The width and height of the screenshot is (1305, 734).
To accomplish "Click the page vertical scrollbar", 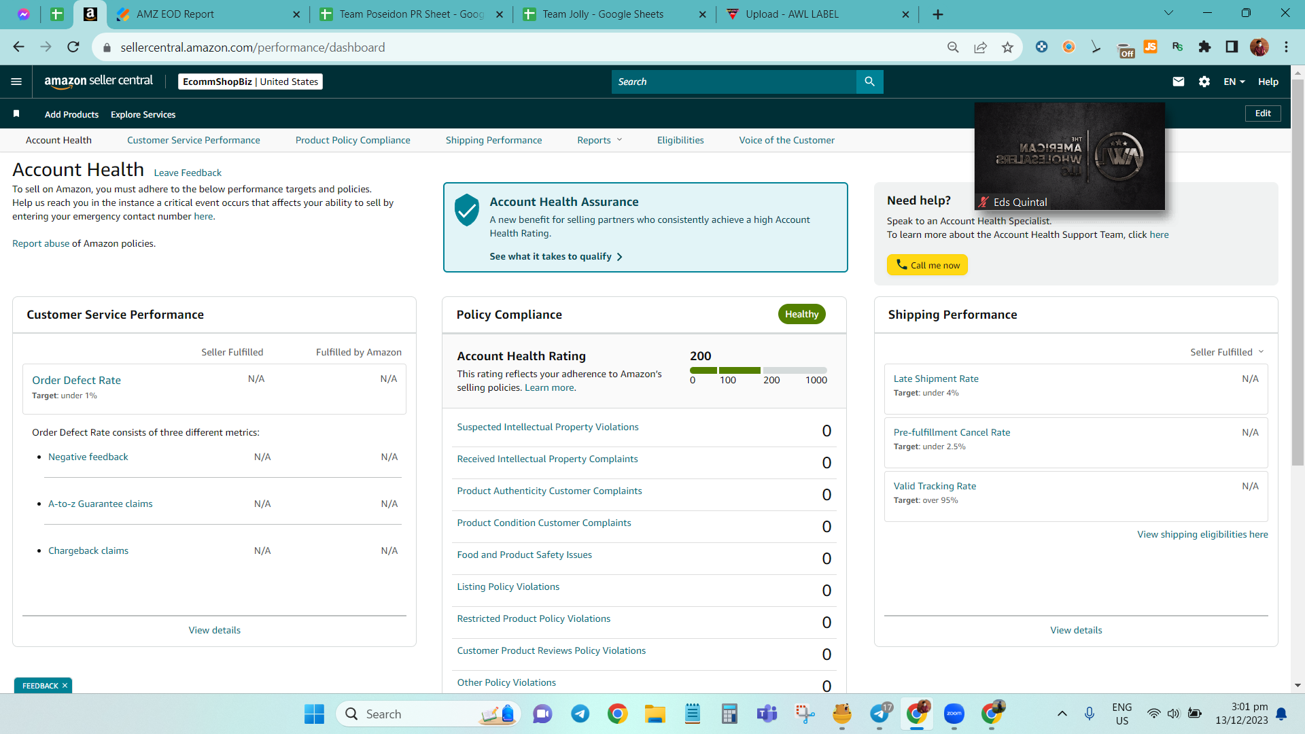I will point(1298,272).
